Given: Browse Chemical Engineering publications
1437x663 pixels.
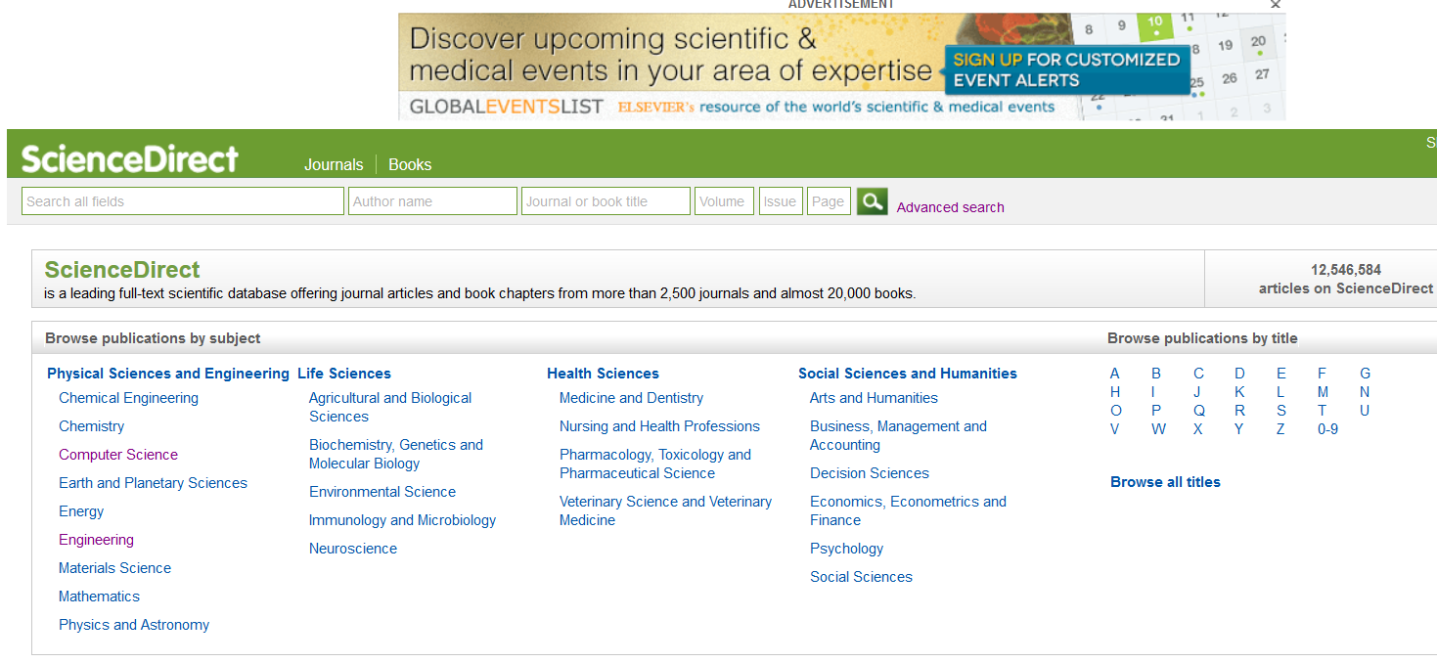Looking at the screenshot, I should (x=128, y=398).
